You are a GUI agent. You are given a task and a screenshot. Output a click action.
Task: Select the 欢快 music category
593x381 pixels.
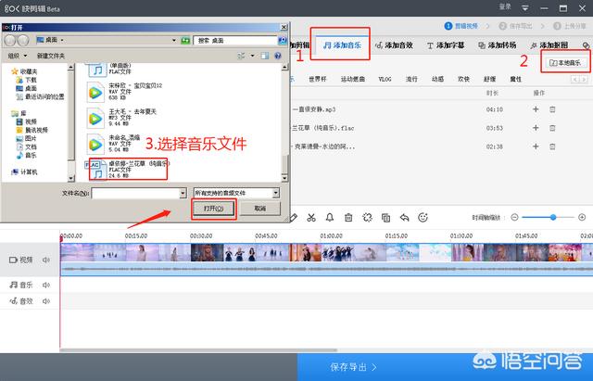463,79
